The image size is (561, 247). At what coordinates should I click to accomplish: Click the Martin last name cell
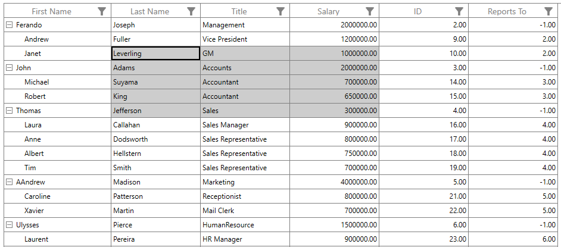point(155,211)
